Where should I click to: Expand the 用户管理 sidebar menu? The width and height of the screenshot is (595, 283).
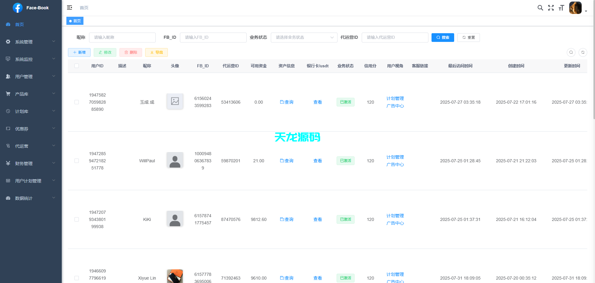pos(23,76)
